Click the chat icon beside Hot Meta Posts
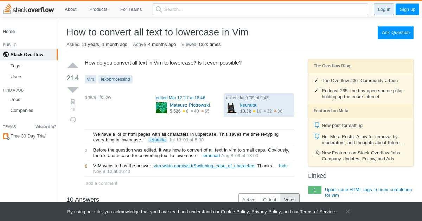The width and height of the screenshot is (422, 221). click(317, 136)
